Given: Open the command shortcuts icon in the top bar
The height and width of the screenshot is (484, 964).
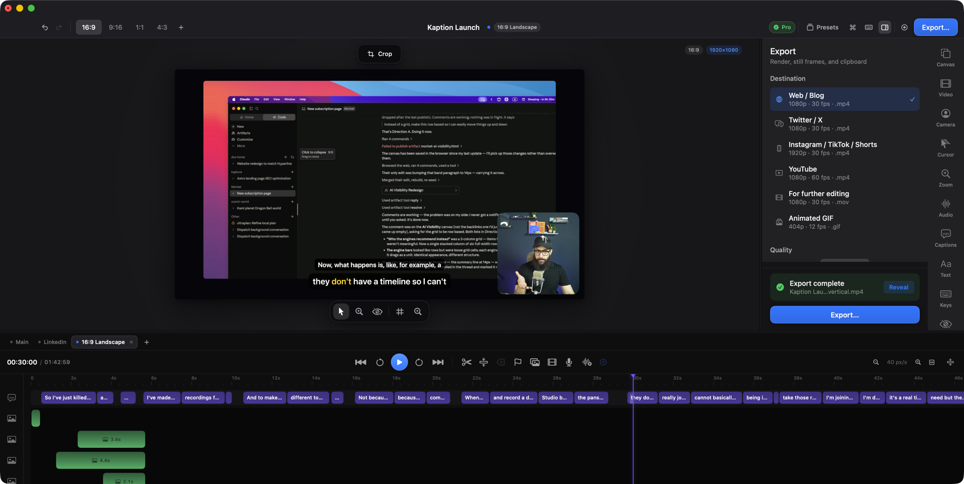Looking at the screenshot, I should [853, 27].
